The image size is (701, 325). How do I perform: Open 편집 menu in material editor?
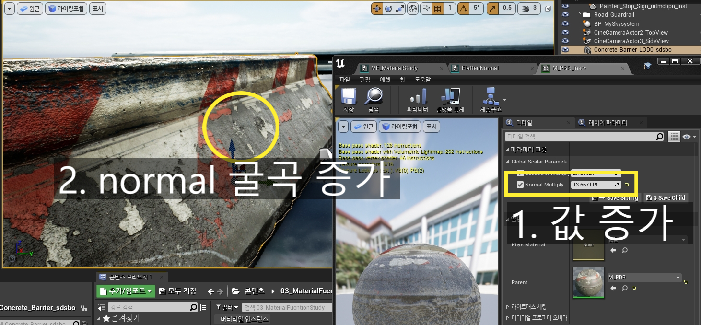point(365,80)
